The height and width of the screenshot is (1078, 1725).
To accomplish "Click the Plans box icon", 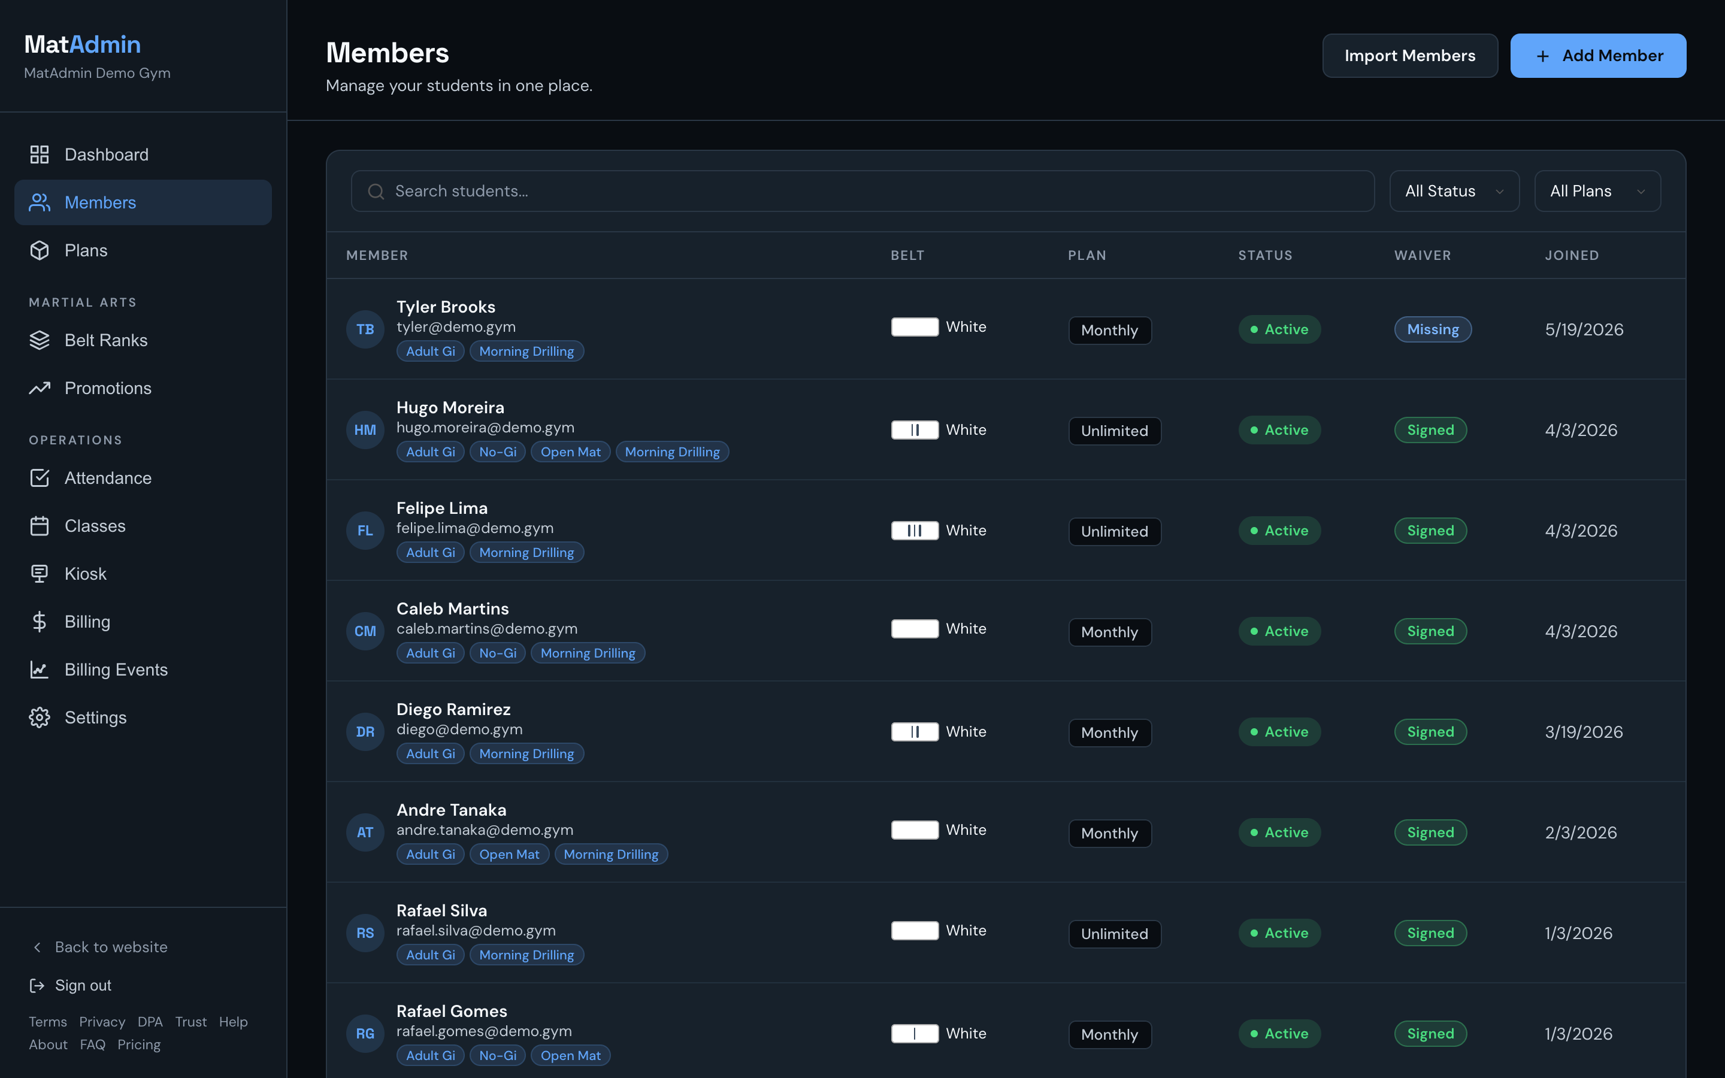I will coord(39,250).
